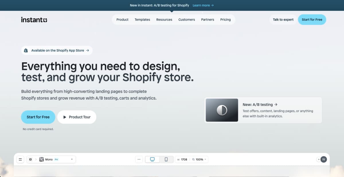Click the canvas width field showing 1708
Viewport: 344px width, 177px height.
coord(184,159)
